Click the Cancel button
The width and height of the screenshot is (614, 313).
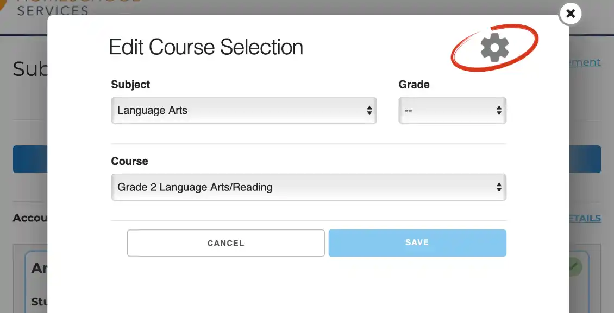point(226,243)
